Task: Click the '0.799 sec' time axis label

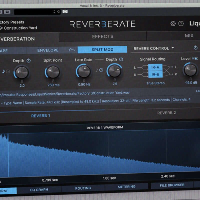Action: [x=50, y=180]
